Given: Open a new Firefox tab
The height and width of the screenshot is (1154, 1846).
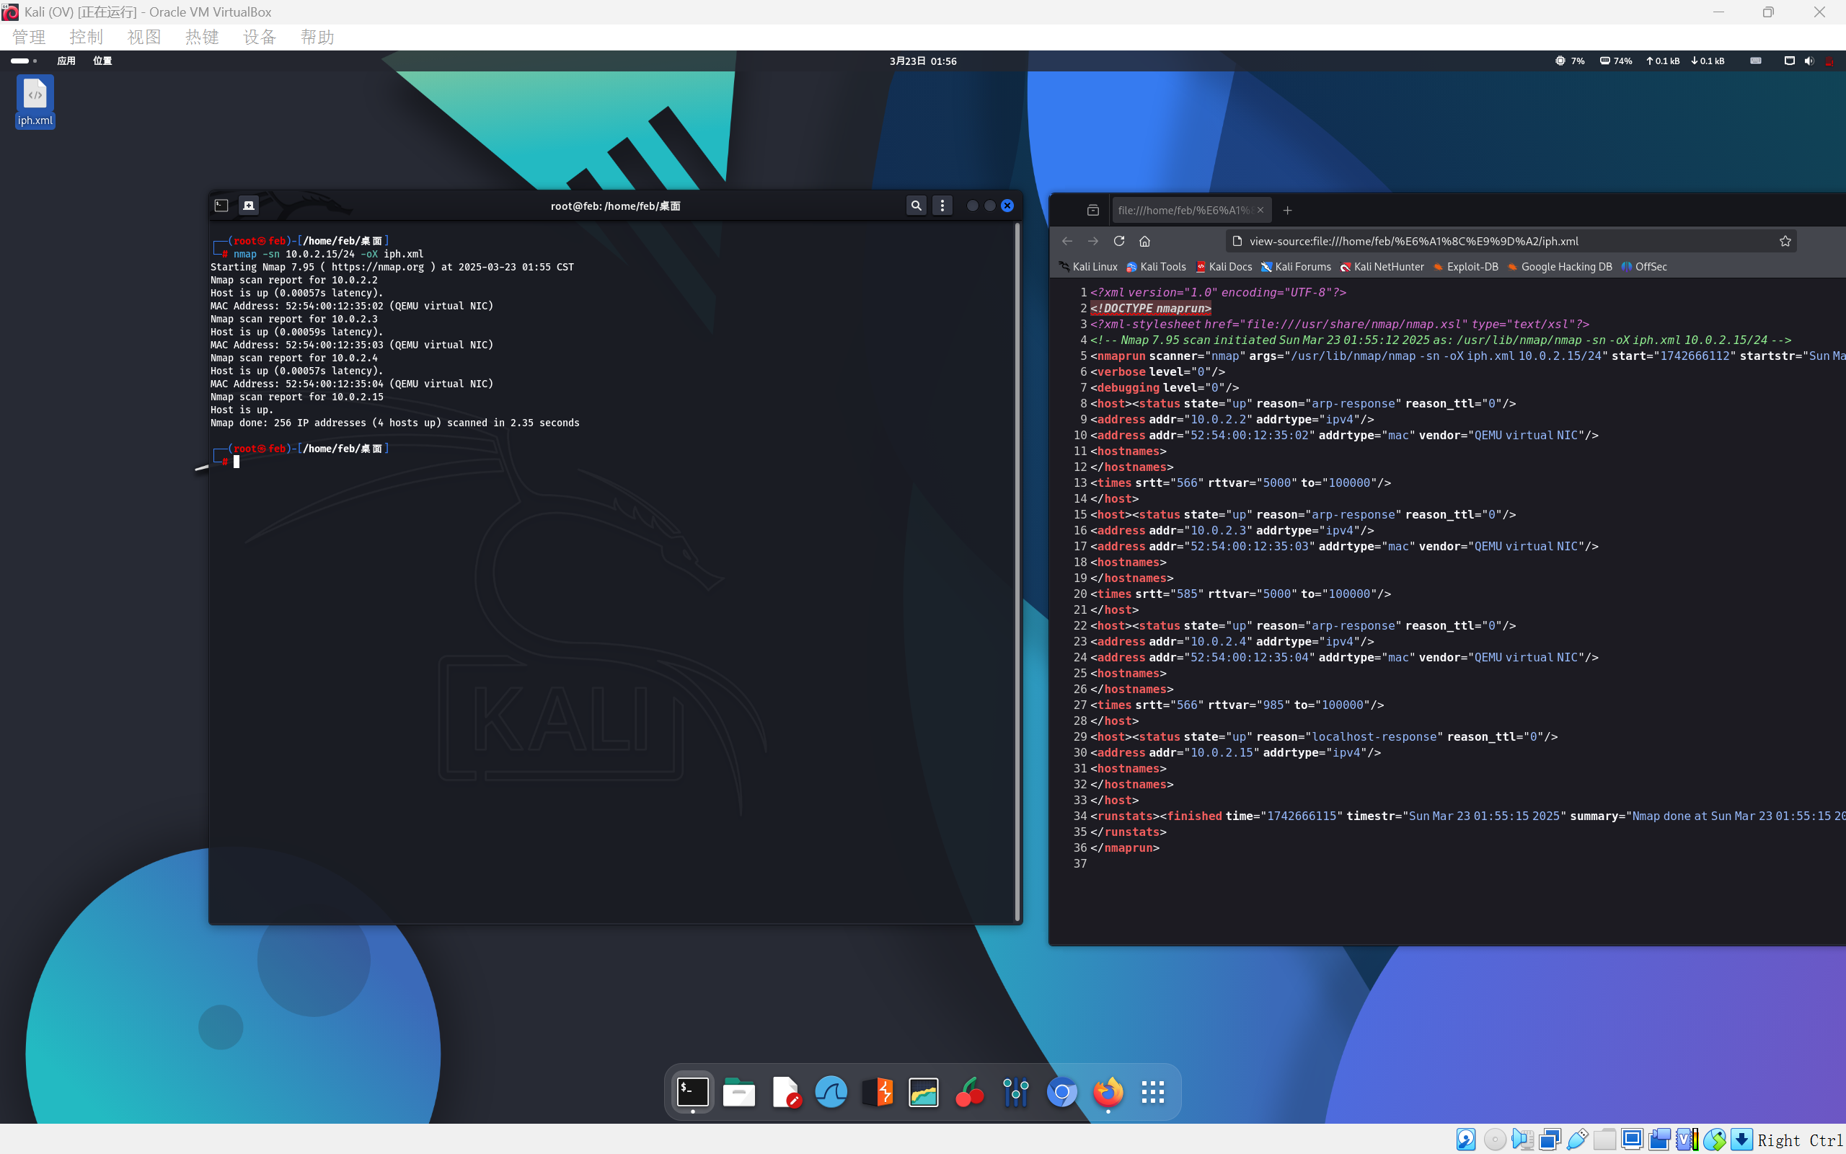Looking at the screenshot, I should point(1288,211).
